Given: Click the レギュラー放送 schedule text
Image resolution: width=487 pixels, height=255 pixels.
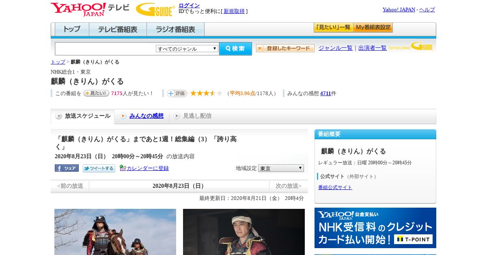Looking at the screenshot, I should click(x=365, y=163).
